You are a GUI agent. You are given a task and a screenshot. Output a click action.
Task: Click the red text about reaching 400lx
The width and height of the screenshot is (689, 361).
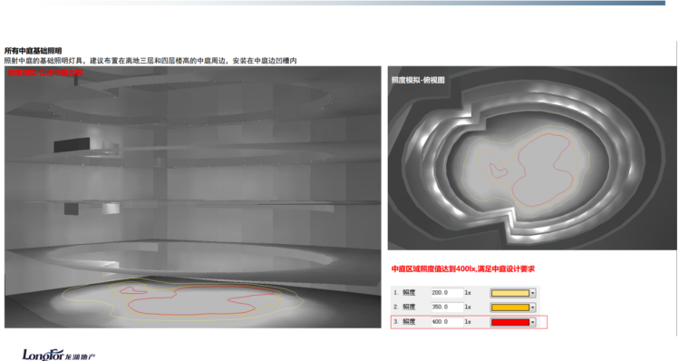click(462, 268)
